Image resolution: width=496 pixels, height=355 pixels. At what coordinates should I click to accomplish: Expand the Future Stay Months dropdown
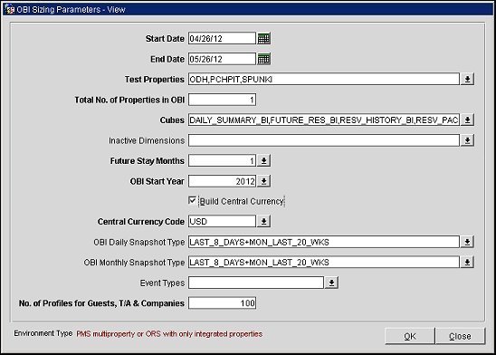tap(263, 160)
